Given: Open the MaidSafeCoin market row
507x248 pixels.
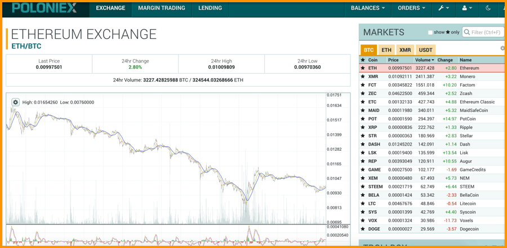Looking at the screenshot, I should coord(432,110).
